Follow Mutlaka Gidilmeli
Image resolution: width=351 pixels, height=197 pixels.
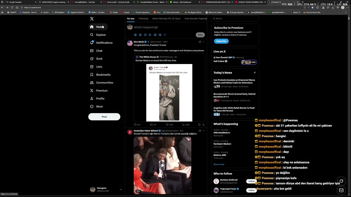click(x=251, y=181)
